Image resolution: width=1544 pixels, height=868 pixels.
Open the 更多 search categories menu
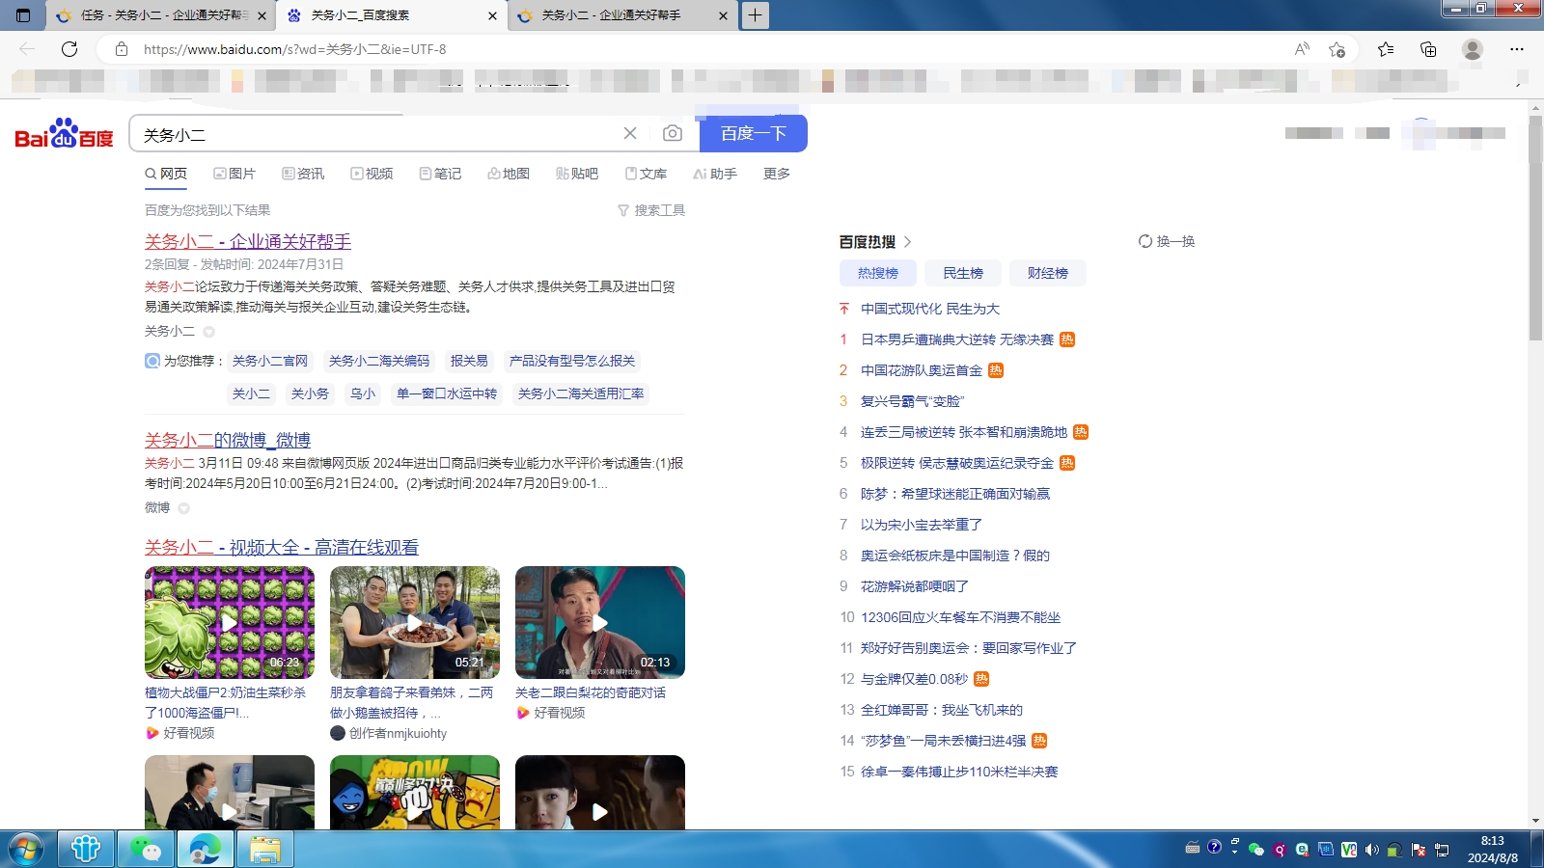(777, 174)
